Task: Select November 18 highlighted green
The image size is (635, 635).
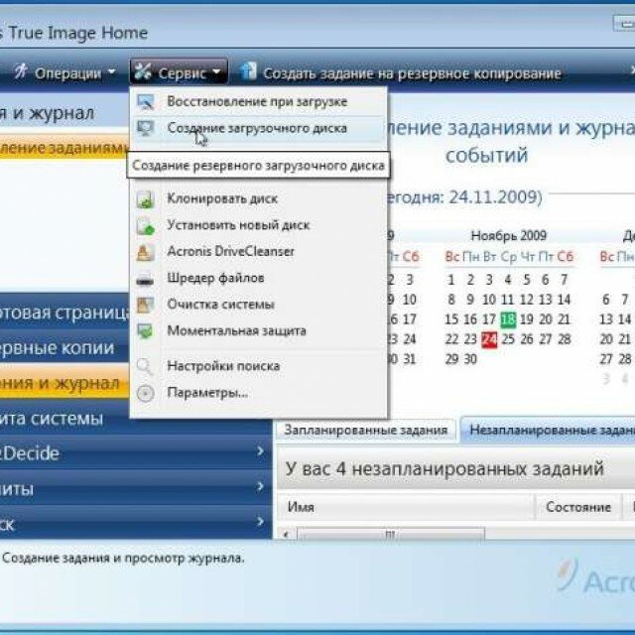Action: 508,319
